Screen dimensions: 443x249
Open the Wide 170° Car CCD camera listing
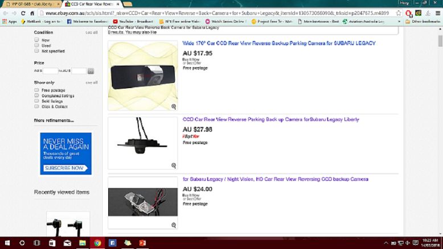pyautogui.click(x=278, y=43)
